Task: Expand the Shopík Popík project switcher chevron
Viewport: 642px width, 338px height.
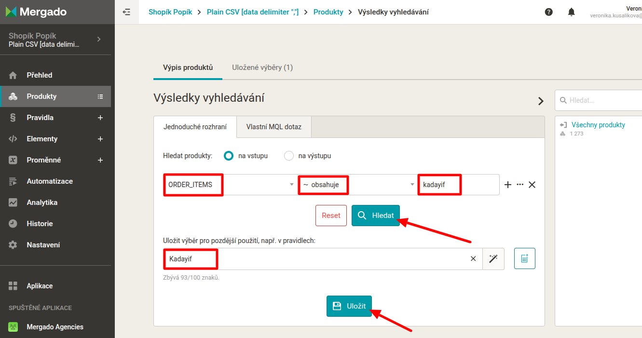Action: click(99, 39)
